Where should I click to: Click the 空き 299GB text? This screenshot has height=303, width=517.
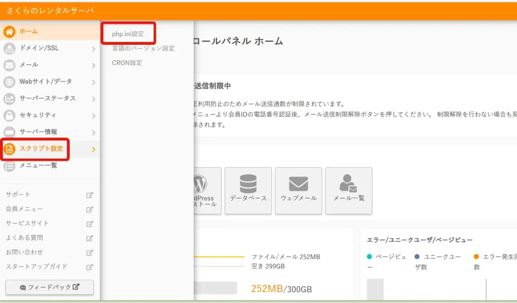pos(268,266)
